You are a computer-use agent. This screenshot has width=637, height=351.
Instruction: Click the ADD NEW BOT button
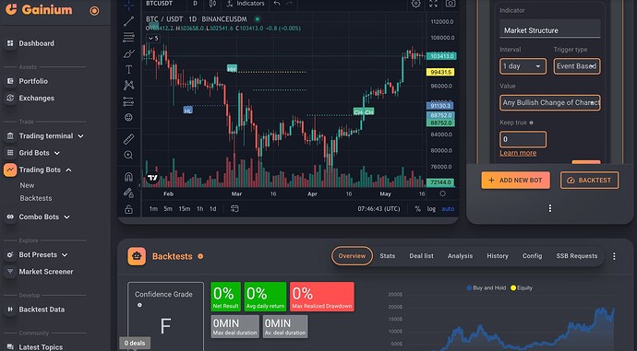[515, 181]
